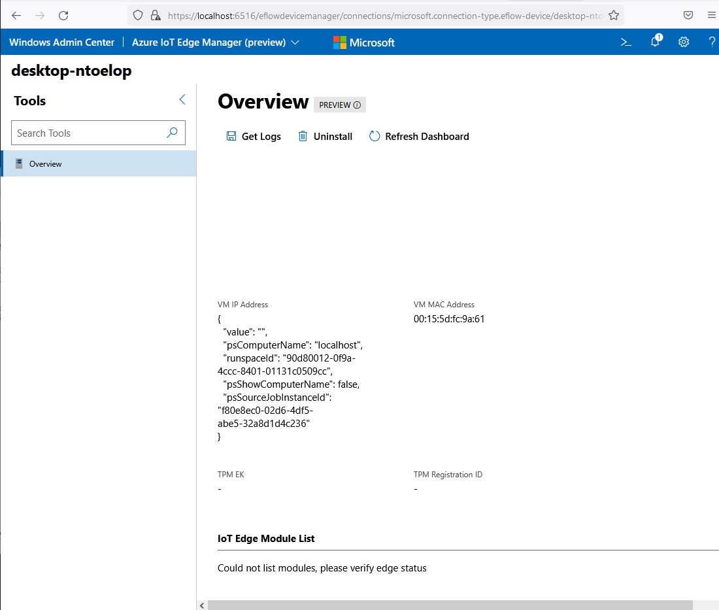The height and width of the screenshot is (610, 719).
Task: Click the info icon on the PREVIEW badge
Action: coord(356,105)
